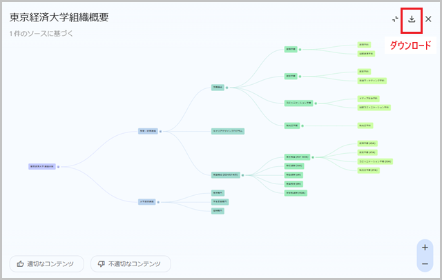Mark as 不適切なコンテンツ (thumbs down)
Screen dimensions: 442x280
[x=131, y=263]
